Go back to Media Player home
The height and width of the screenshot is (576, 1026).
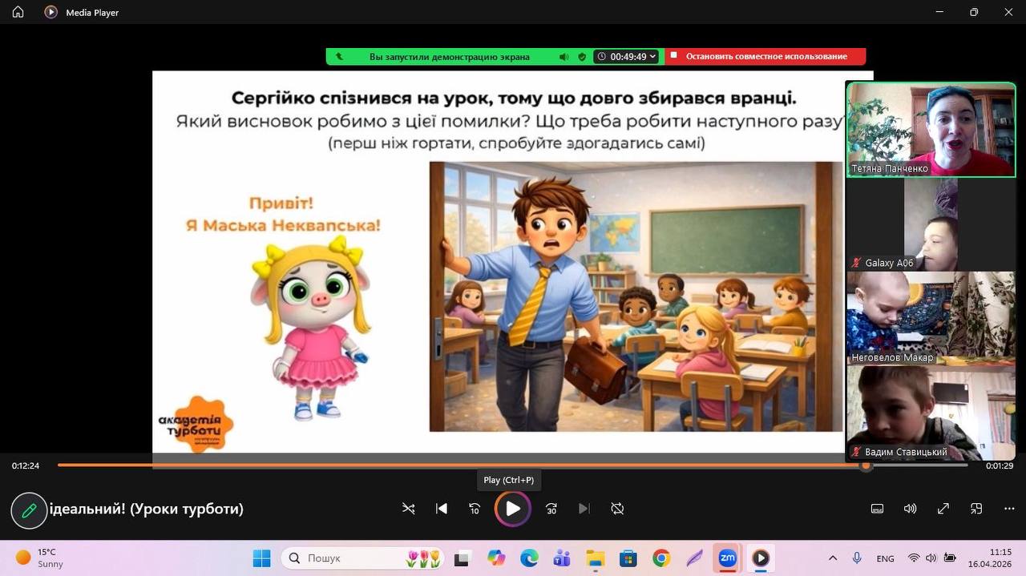tap(18, 12)
